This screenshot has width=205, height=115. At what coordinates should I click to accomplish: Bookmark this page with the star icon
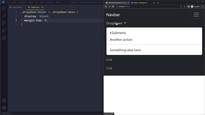click(184, 6)
